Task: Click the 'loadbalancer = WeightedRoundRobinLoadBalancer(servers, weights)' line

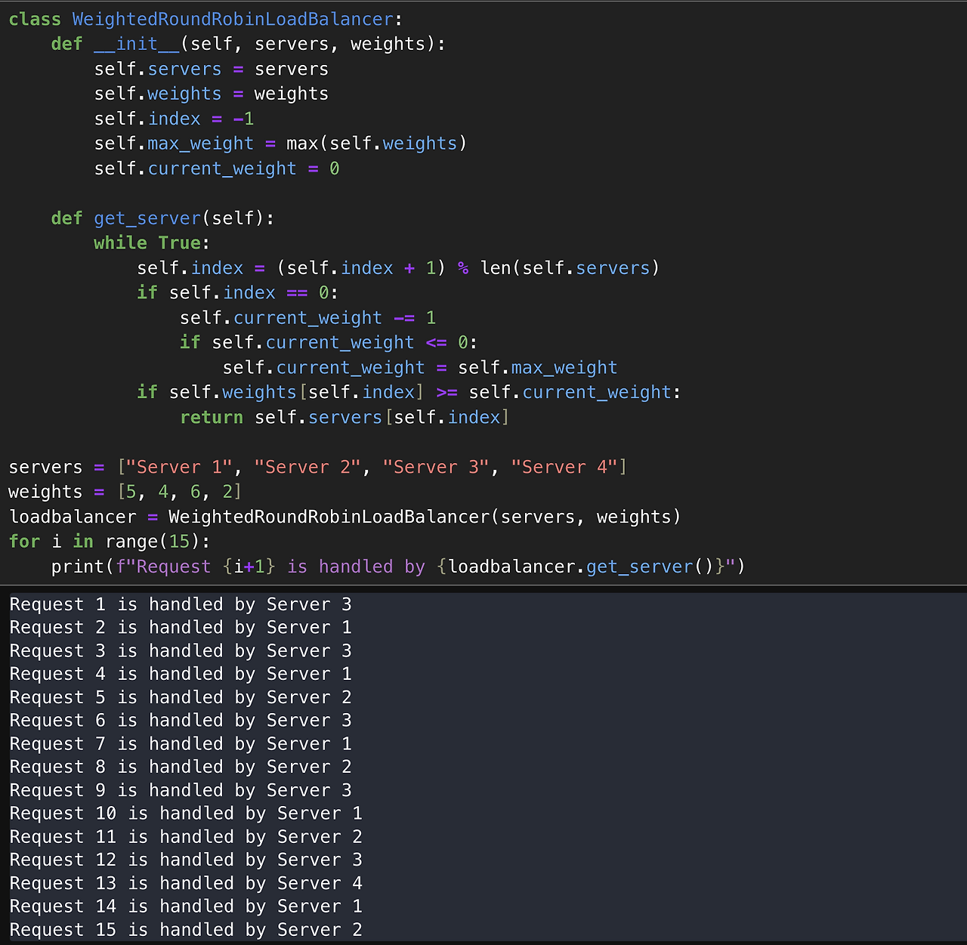Action: (345, 517)
